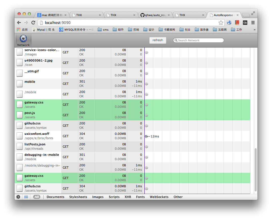Filter requests by Stylesheets
Viewport: 272px width, 220px height.
click(78, 197)
